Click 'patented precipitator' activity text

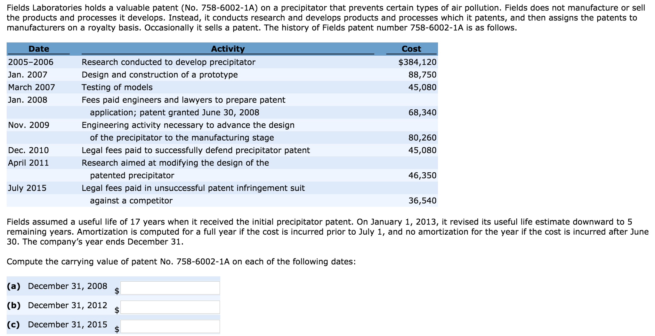[132, 176]
